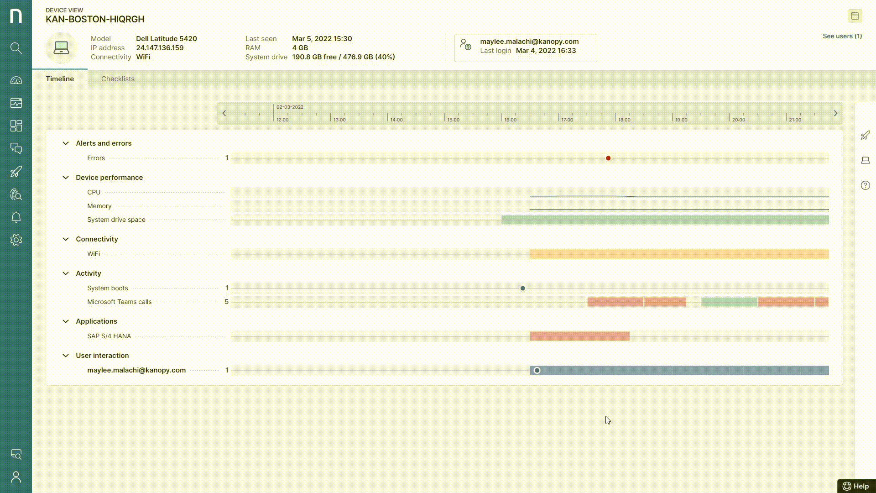Select the device laptop icon in right panel
Viewport: 876px width, 493px height.
[866, 160]
